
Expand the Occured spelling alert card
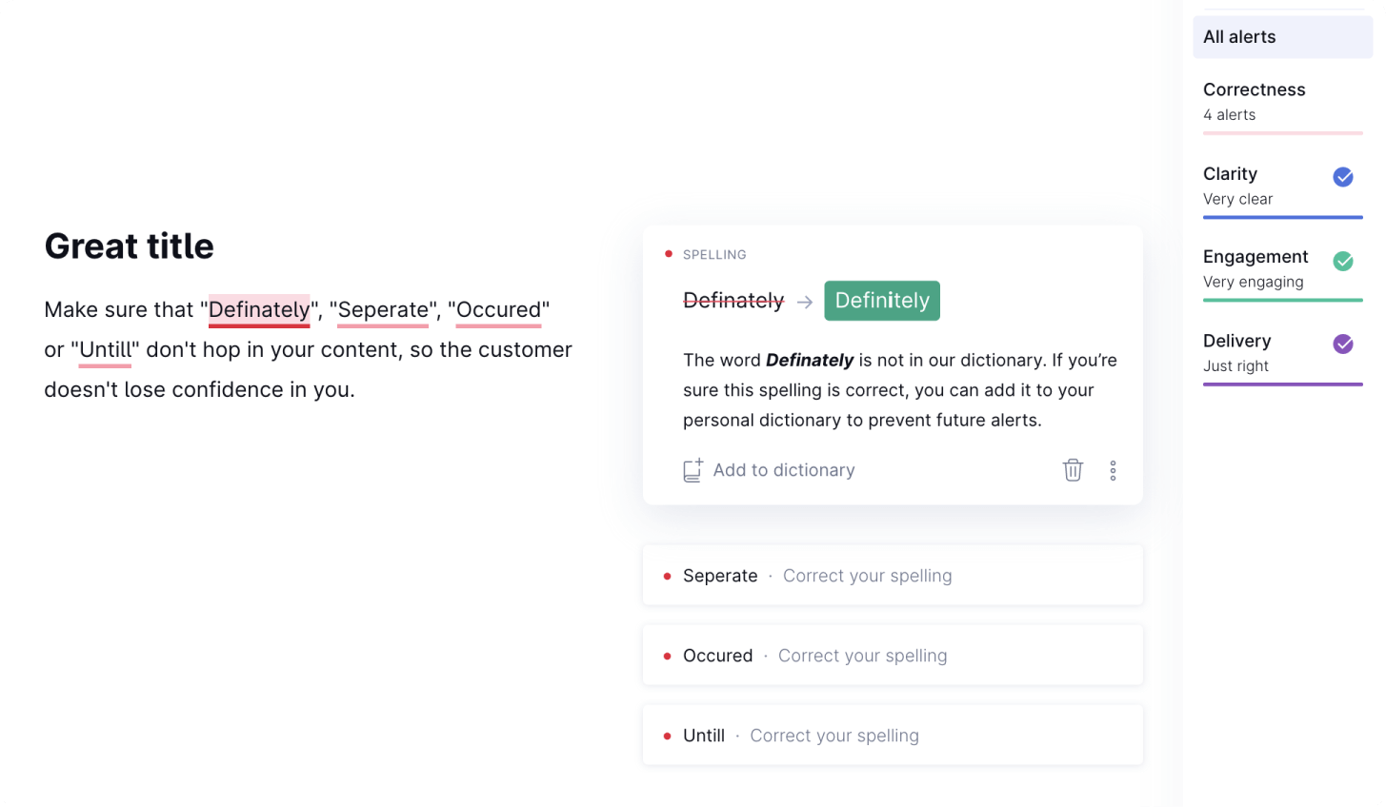point(893,655)
